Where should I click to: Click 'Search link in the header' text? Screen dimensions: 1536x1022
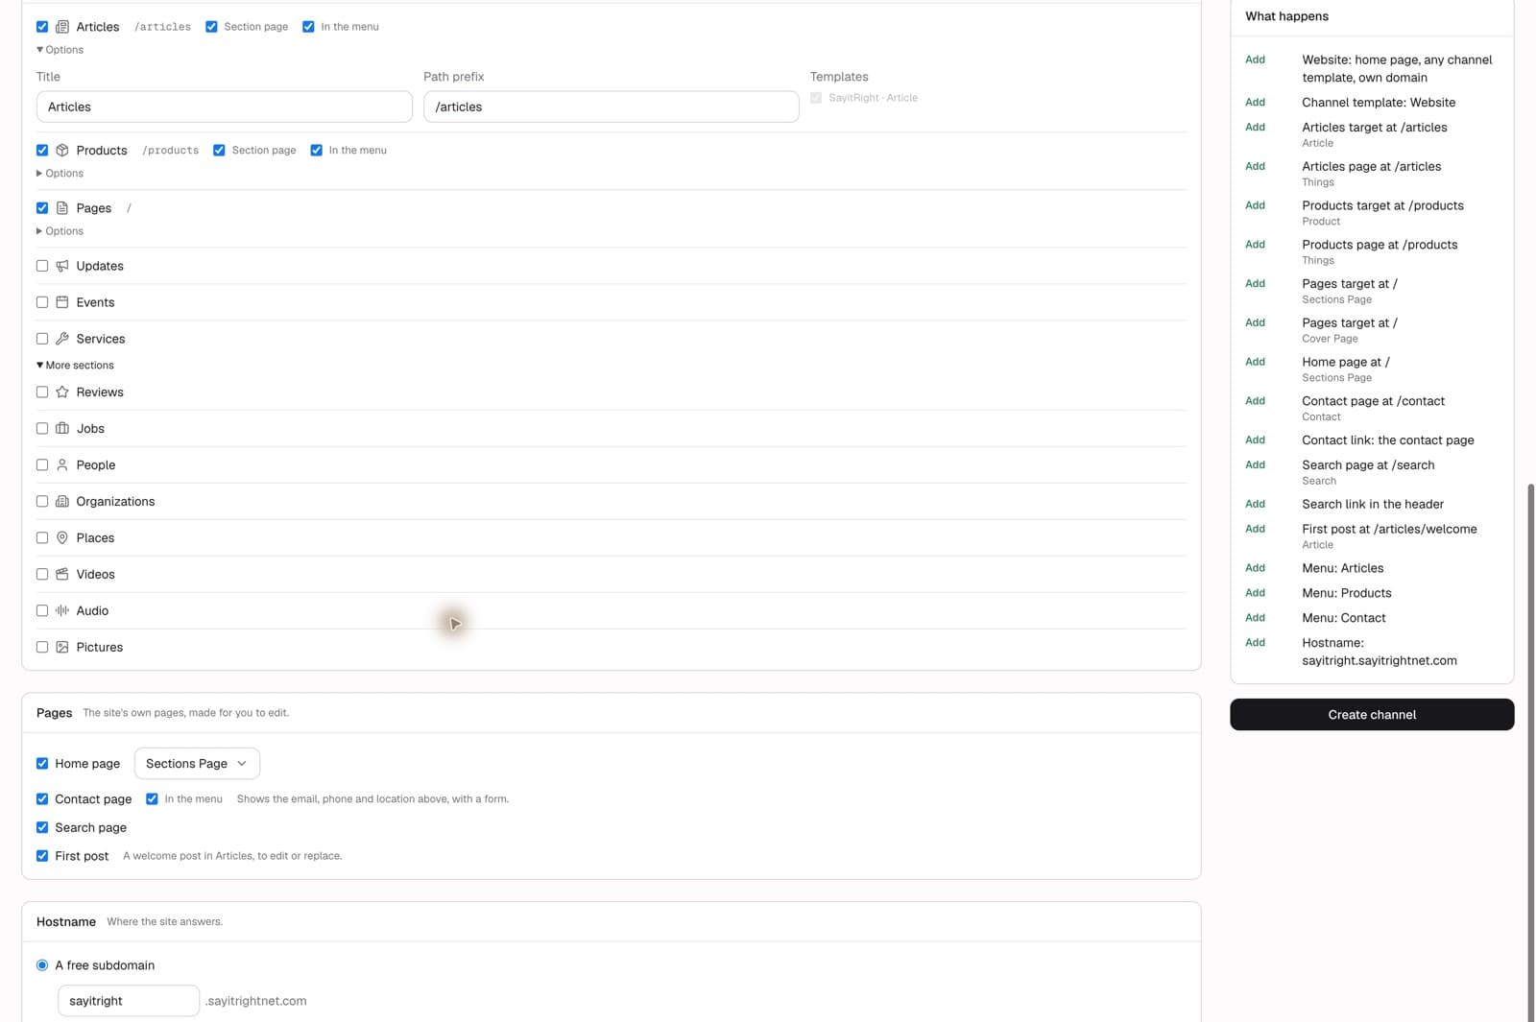coord(1373,505)
